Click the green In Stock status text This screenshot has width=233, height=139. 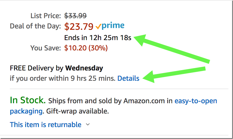28,100
